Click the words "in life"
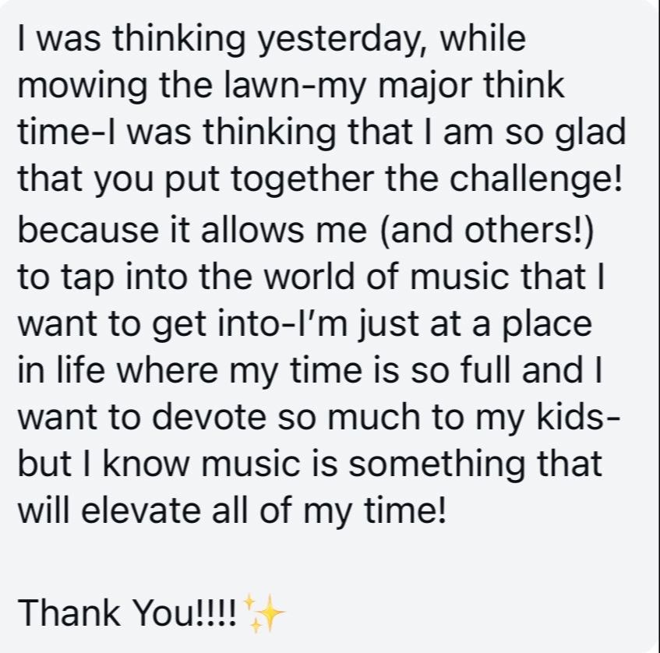The image size is (660, 653). [61, 369]
